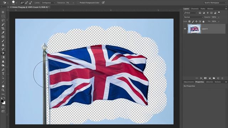
Task: Open the Opacity slider dropdown arrow
Action: point(218,17)
